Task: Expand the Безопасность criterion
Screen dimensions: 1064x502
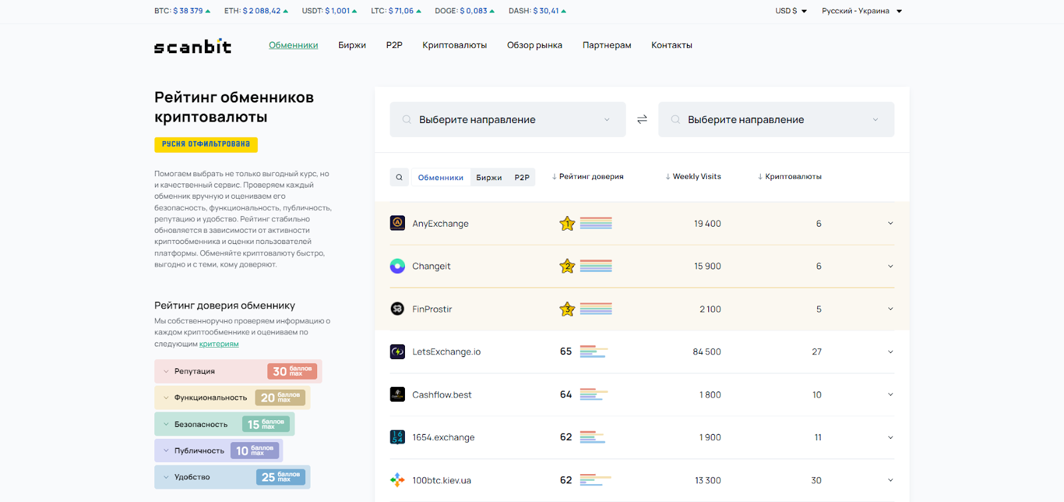Action: [224, 424]
